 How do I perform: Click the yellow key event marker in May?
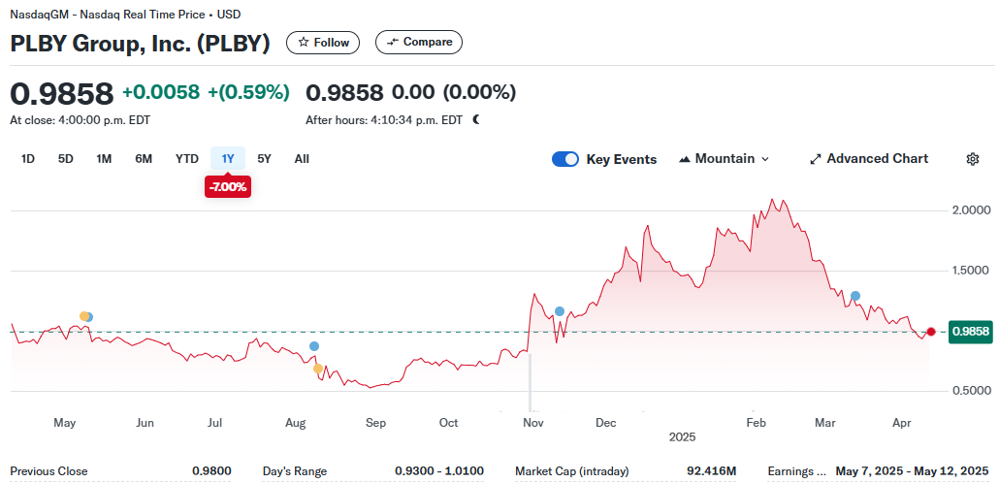(83, 316)
